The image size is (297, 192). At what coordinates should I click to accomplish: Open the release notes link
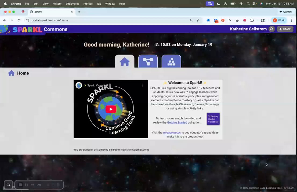[172, 133]
